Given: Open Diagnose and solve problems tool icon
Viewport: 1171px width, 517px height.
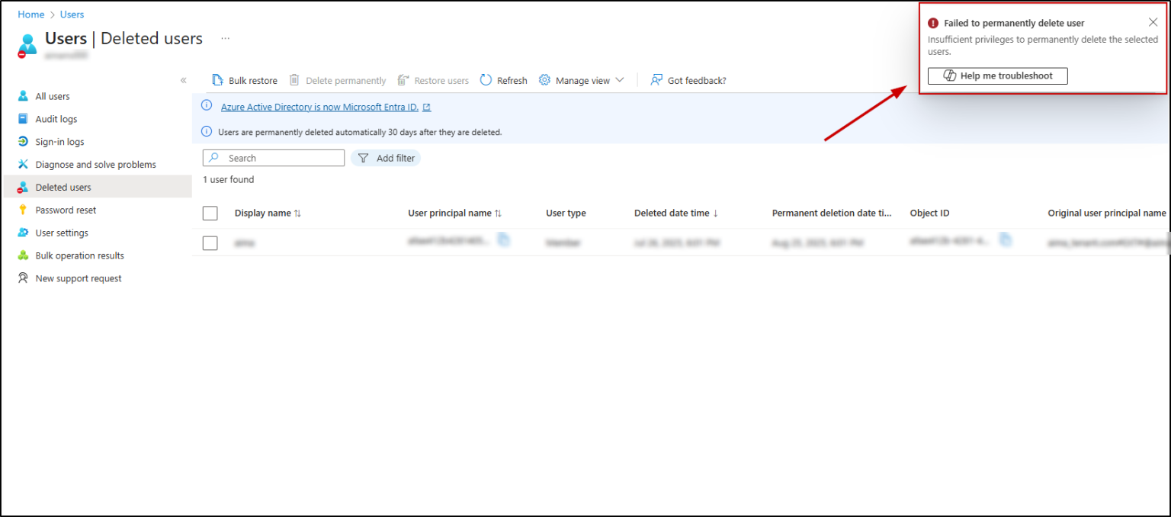Looking at the screenshot, I should point(24,164).
